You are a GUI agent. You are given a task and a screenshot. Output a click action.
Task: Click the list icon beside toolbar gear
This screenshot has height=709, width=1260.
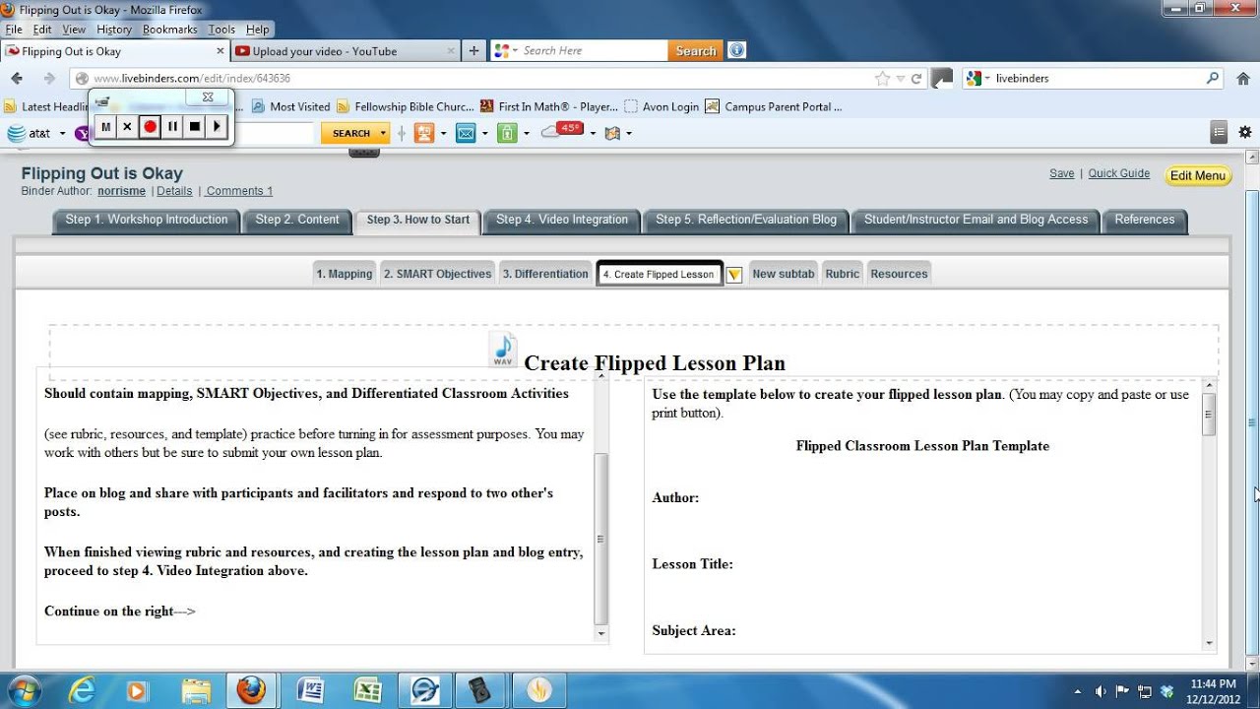click(1219, 132)
